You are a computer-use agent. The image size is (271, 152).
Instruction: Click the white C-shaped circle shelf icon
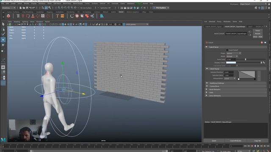72,16
